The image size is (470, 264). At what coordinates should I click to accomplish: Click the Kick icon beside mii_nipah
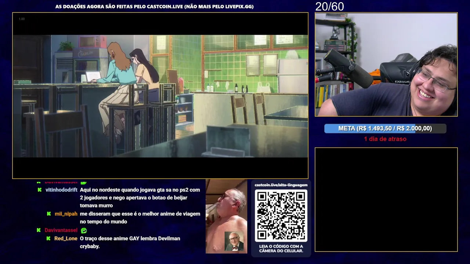[x=48, y=214]
